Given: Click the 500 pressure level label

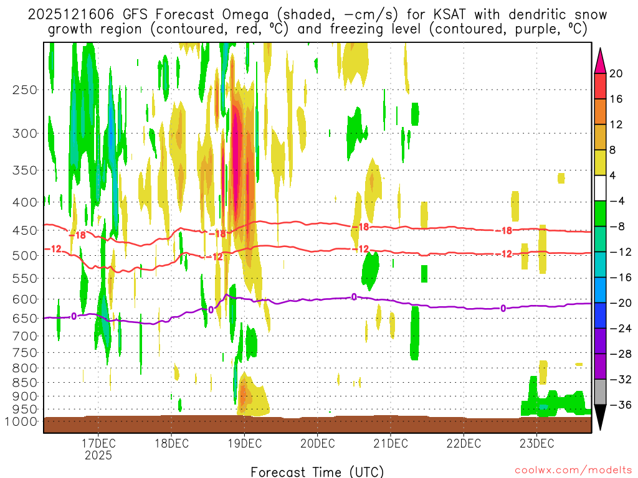Looking at the screenshot, I should [x=25, y=256].
